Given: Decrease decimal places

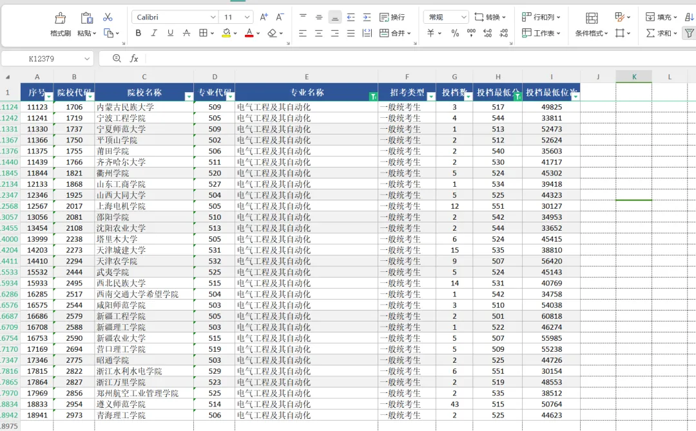Looking at the screenshot, I should (504, 33).
